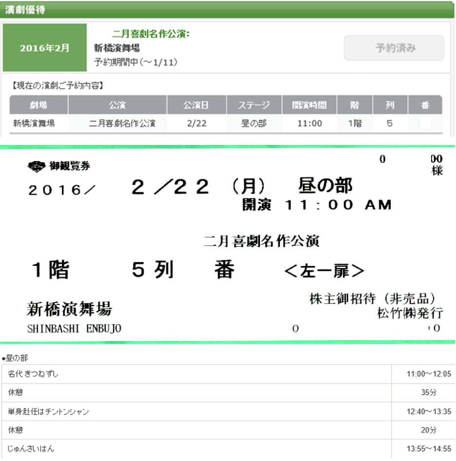Select the 公演日 column header

pos(197,104)
